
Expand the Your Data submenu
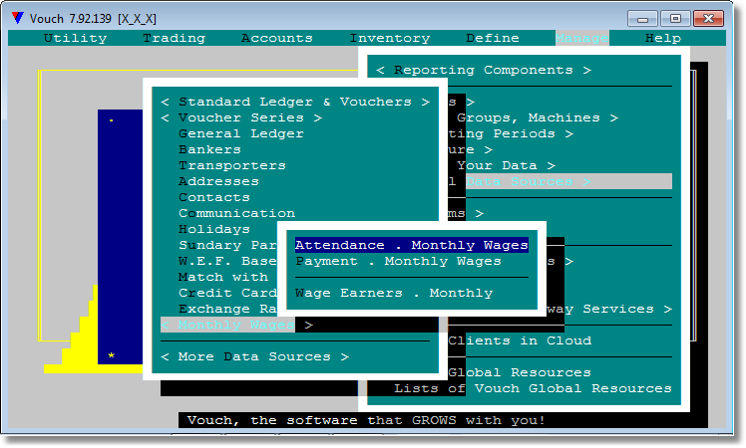(506, 166)
